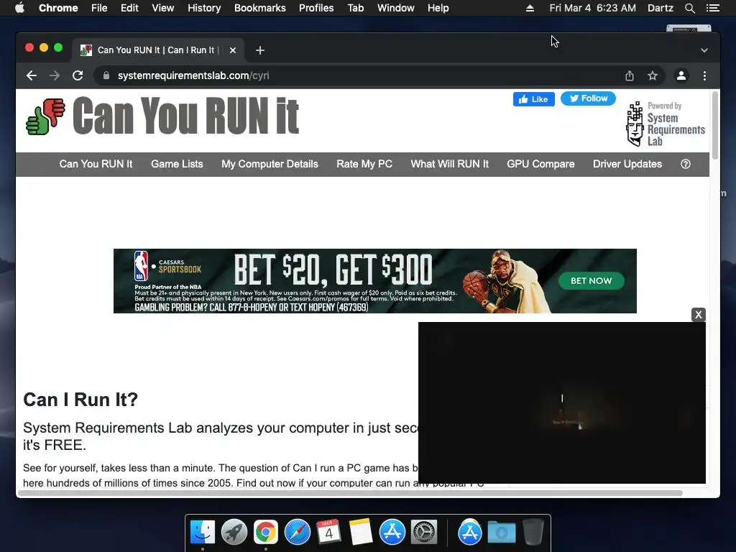Open Launchpad from the Dock
Viewport: 736px width, 552px height.
click(x=234, y=532)
